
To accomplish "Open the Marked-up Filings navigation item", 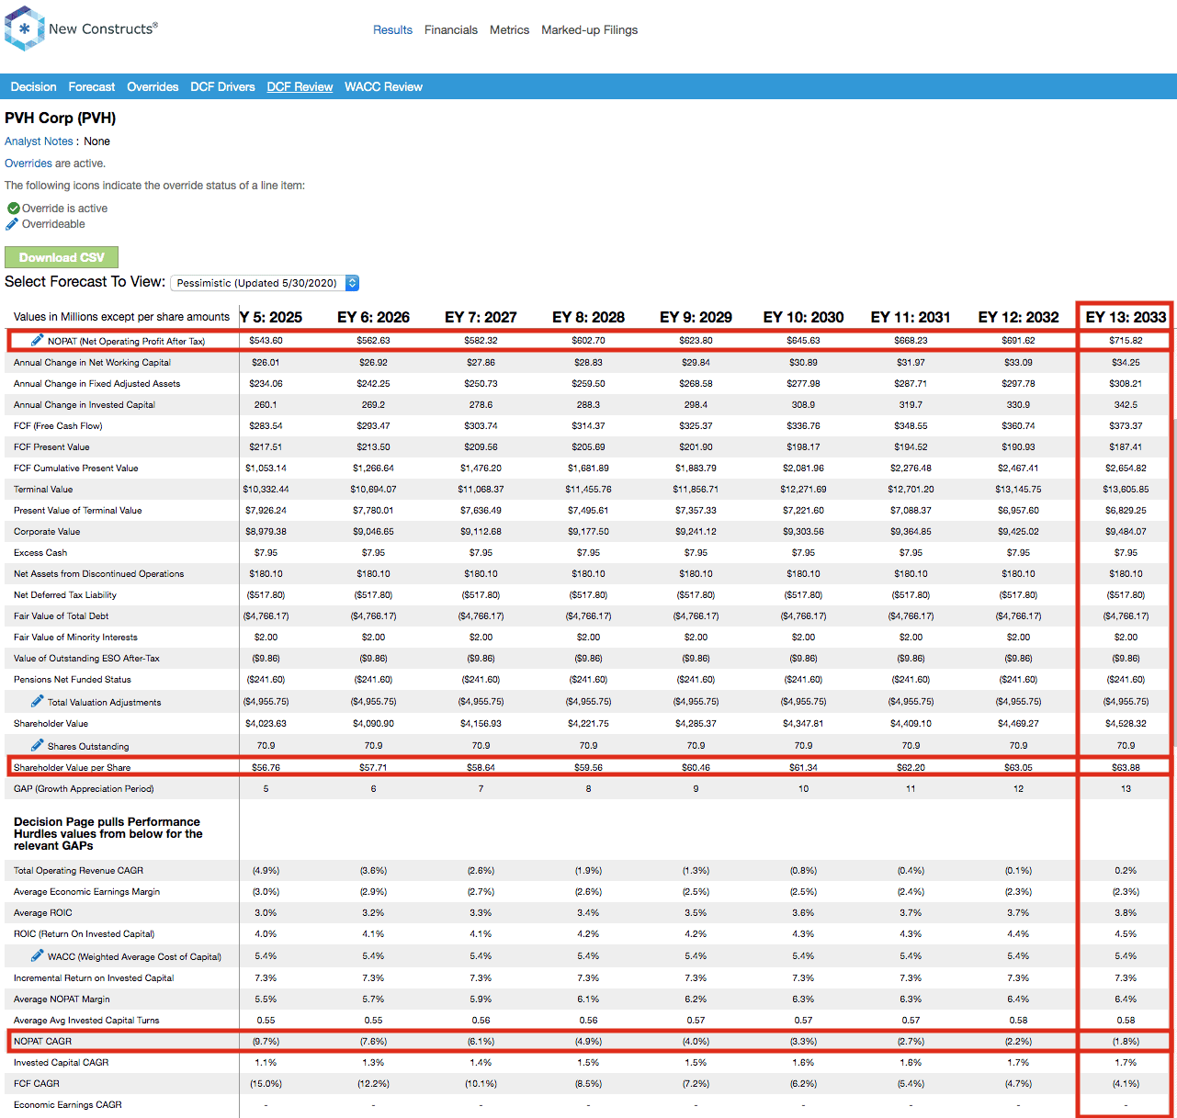I will pos(589,30).
